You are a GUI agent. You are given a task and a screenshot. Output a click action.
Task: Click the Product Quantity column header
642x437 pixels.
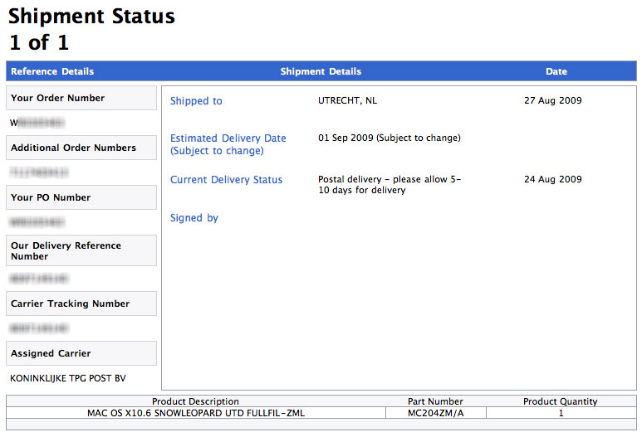click(x=560, y=401)
